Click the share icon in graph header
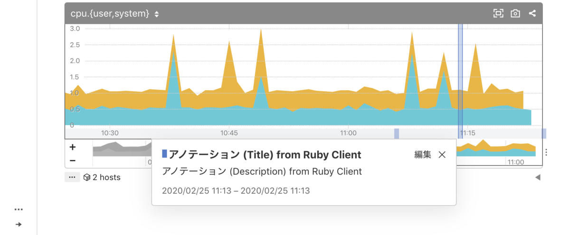This screenshot has width=570, height=235. click(x=532, y=13)
